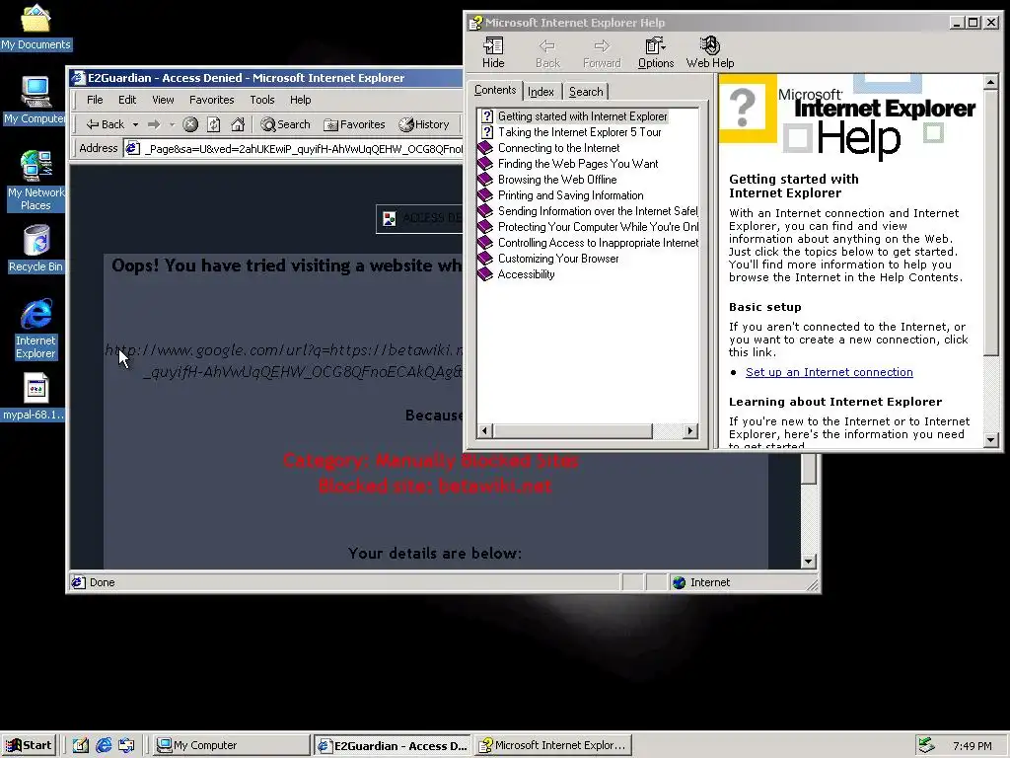Expand Controlling Access to Inappropriate Internet Content
This screenshot has width=1010, height=758.
coord(597,243)
